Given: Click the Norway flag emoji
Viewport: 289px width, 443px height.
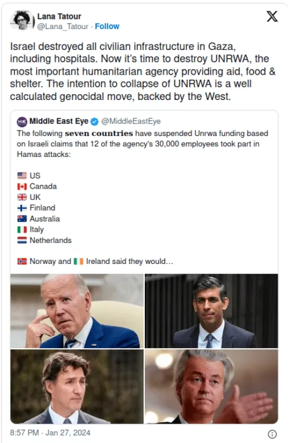Looking at the screenshot, I should (22, 261).
